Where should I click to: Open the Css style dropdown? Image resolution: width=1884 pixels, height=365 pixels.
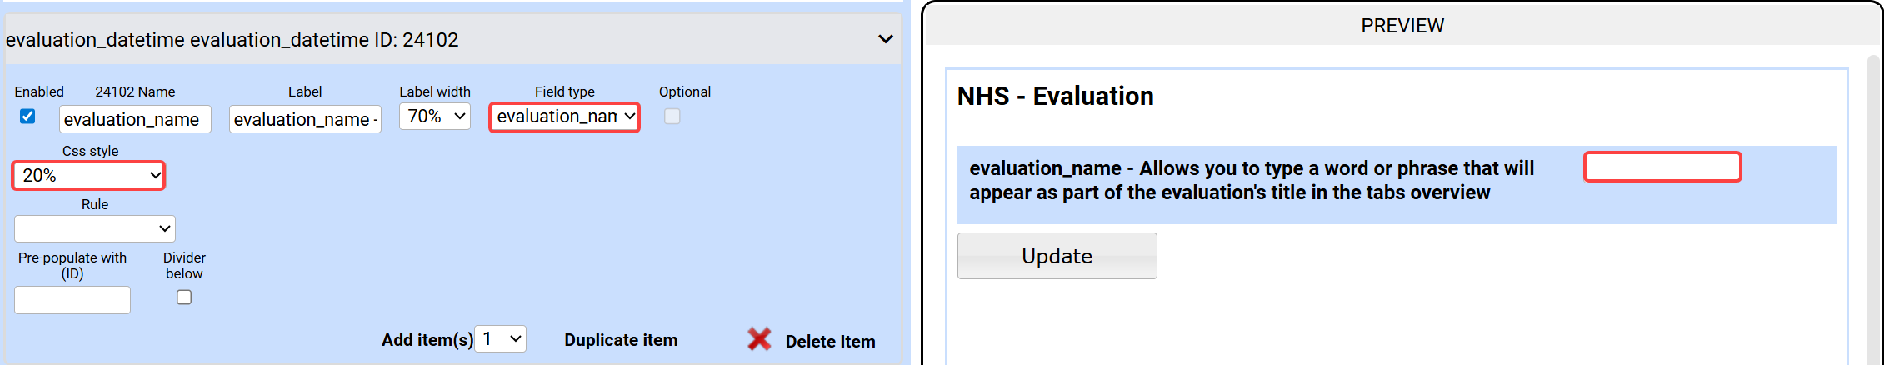[x=89, y=176]
